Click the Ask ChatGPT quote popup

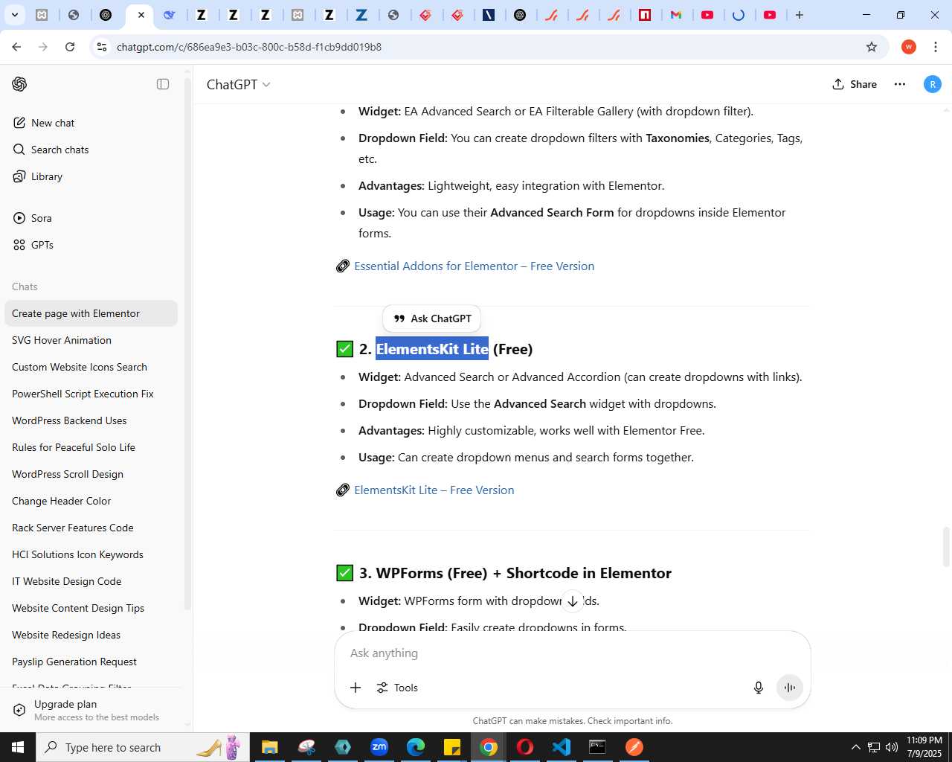click(432, 318)
